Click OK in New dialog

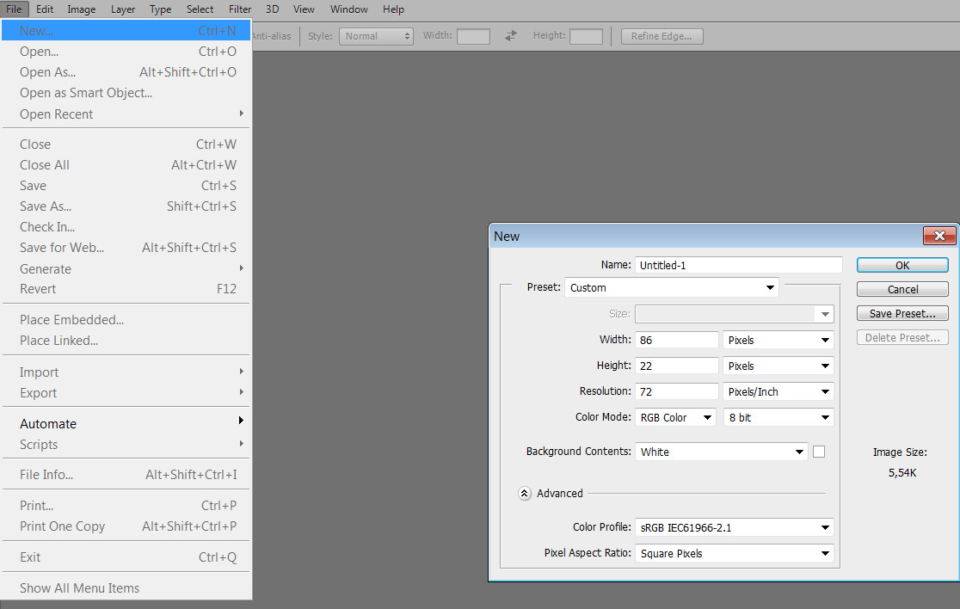[x=902, y=265]
